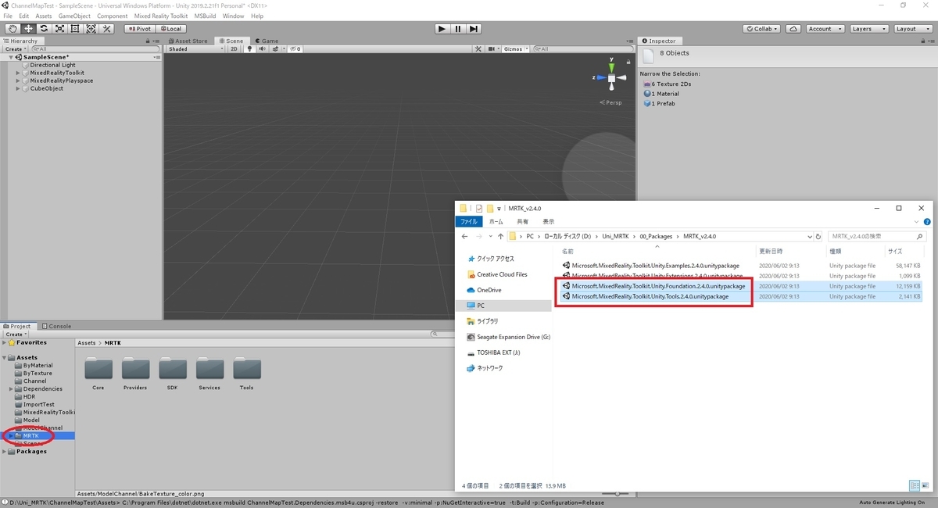Filter selection by 1 Material

coord(661,94)
